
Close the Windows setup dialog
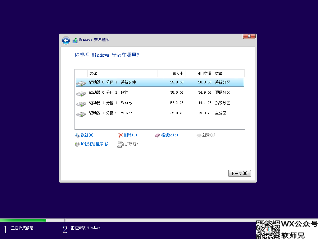[249, 36]
